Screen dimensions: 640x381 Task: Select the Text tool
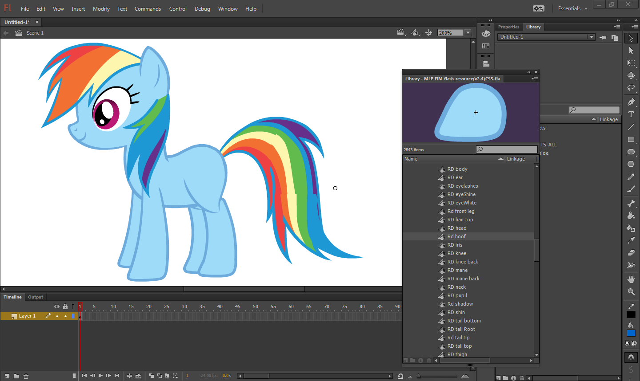click(x=631, y=114)
